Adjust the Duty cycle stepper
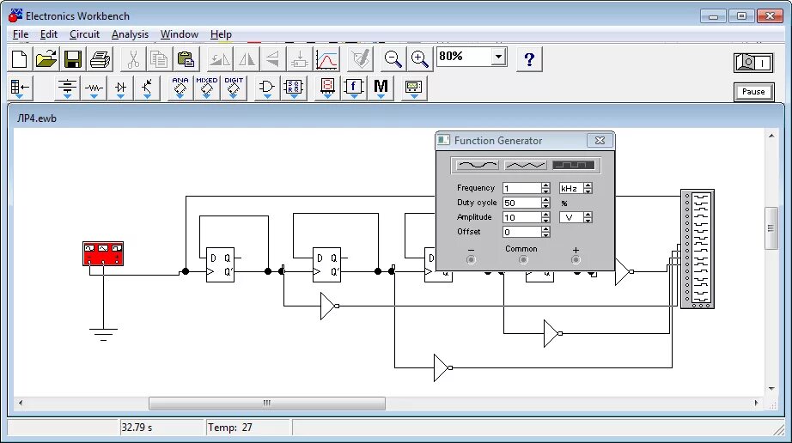 coord(545,203)
